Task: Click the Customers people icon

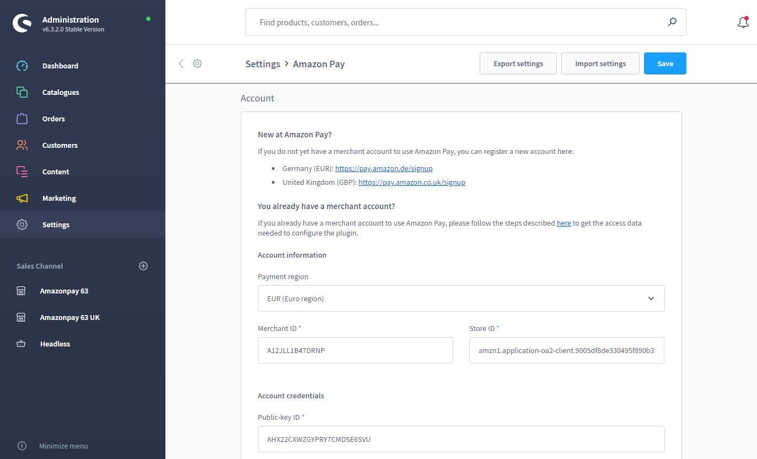Action: [x=22, y=145]
